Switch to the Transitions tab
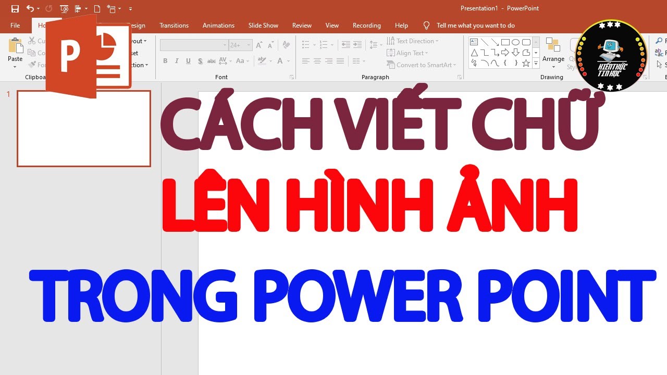This screenshot has height=375, width=667. 174,26
